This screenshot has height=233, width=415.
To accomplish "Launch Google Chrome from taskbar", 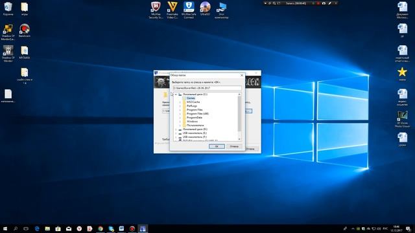I will click(x=101, y=228).
